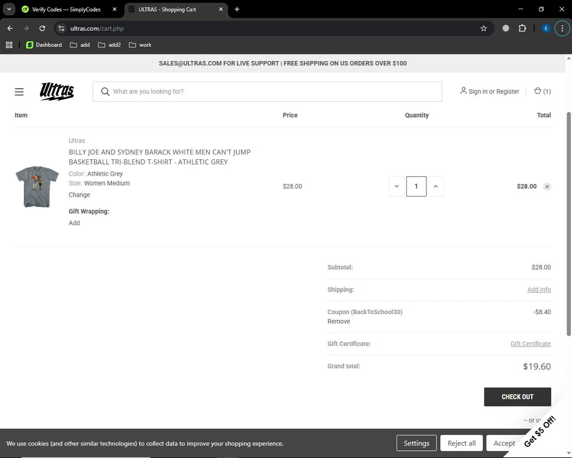
Task: Close the SimplyCodes tab
Action: [114, 9]
